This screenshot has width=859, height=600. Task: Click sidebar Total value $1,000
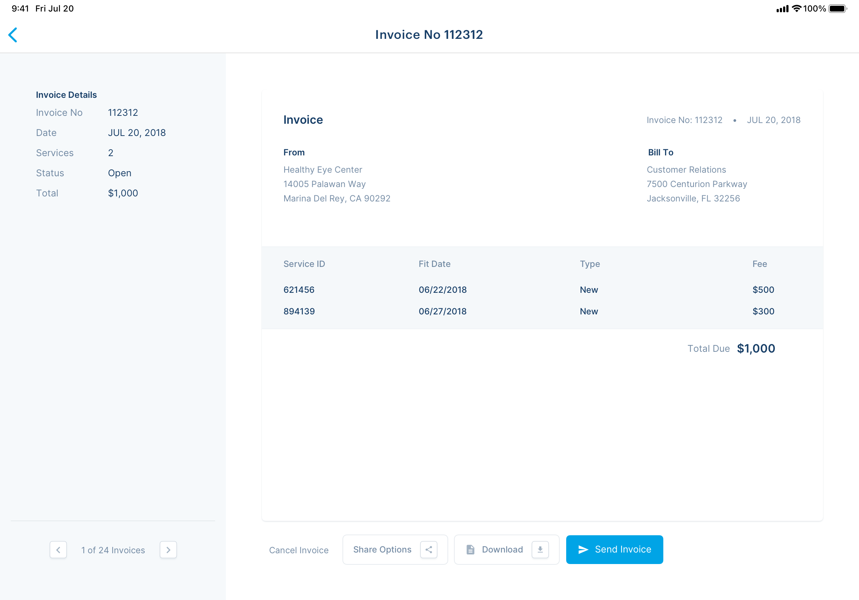[123, 193]
